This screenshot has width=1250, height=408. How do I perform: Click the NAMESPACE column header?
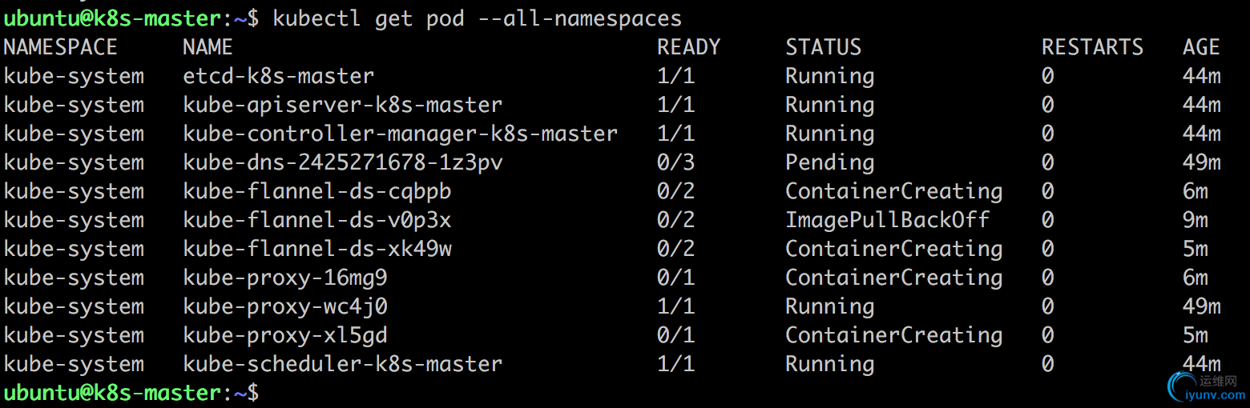tap(61, 47)
